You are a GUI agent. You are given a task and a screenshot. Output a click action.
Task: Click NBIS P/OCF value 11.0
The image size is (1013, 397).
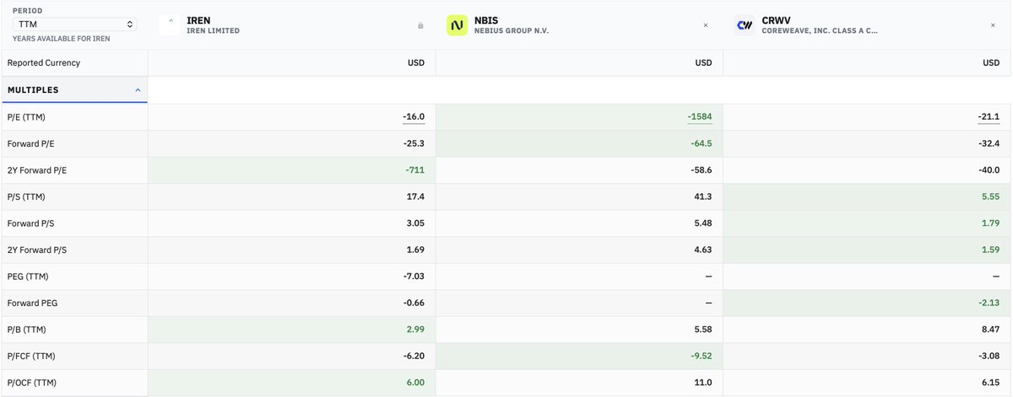703,384
